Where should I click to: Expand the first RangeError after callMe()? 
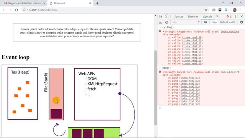(x=163, y=31)
